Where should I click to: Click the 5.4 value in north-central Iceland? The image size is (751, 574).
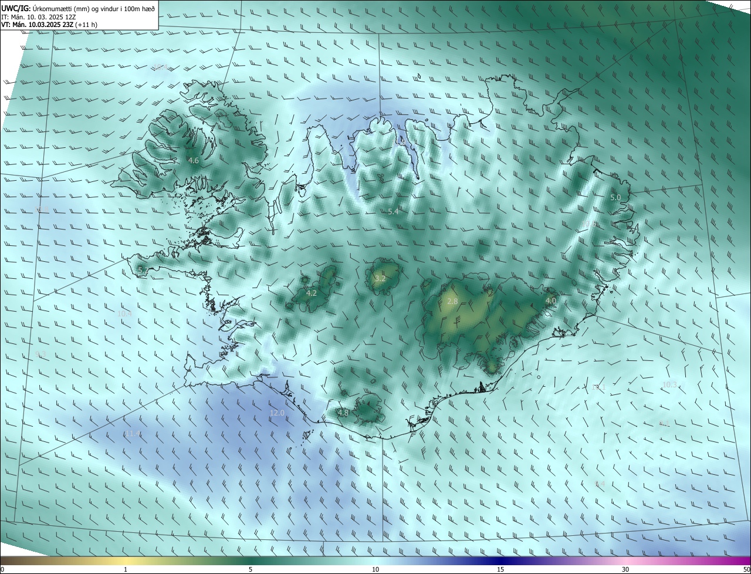(x=393, y=211)
